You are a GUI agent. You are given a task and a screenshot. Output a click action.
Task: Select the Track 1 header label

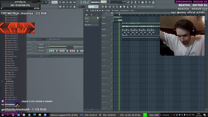(x=104, y=17)
